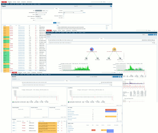The height and width of the screenshot is (133, 158).
Task: Open the Acknowledge status dropdown
Action: coord(41,13)
